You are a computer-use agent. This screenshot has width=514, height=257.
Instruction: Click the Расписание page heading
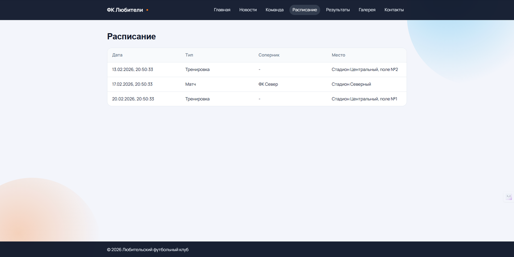click(x=132, y=37)
